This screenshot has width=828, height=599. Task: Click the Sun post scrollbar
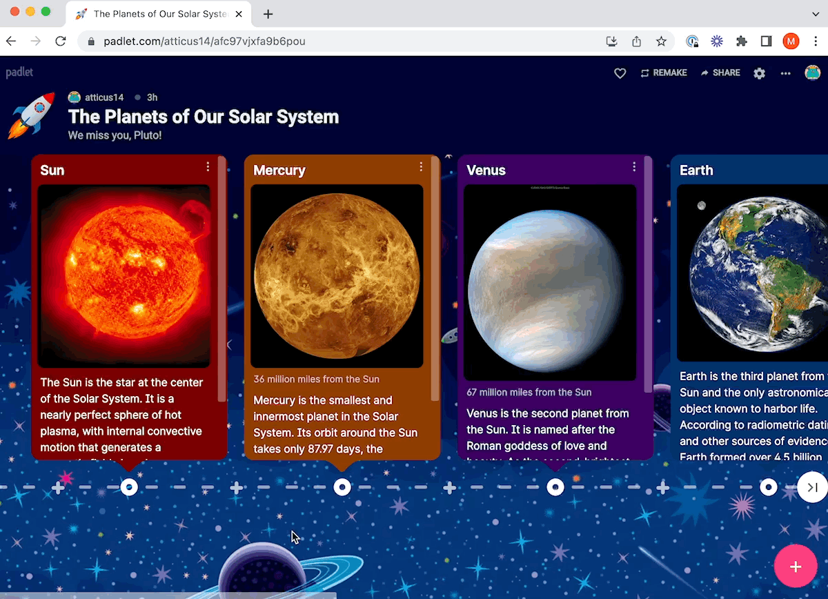click(221, 279)
